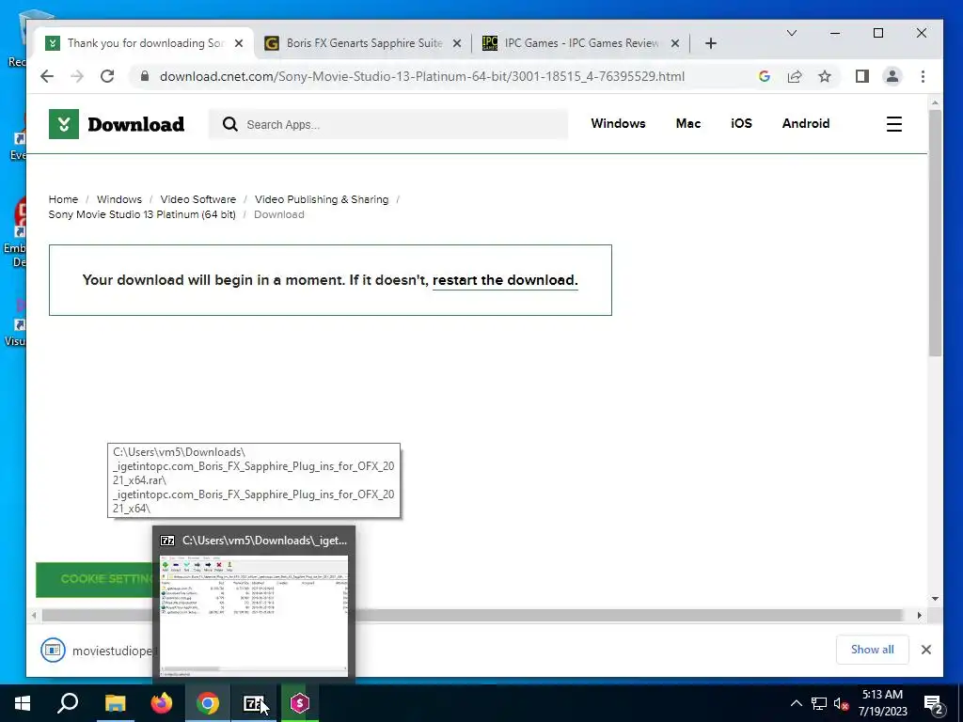Switch to Boris FX Genarts Sapphire Suite tab
This screenshot has height=722, width=963.
point(364,43)
